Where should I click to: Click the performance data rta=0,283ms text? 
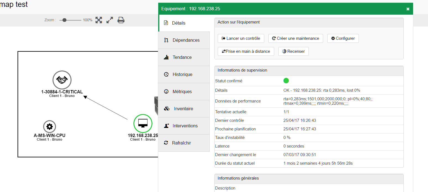pyautogui.click(x=328, y=101)
